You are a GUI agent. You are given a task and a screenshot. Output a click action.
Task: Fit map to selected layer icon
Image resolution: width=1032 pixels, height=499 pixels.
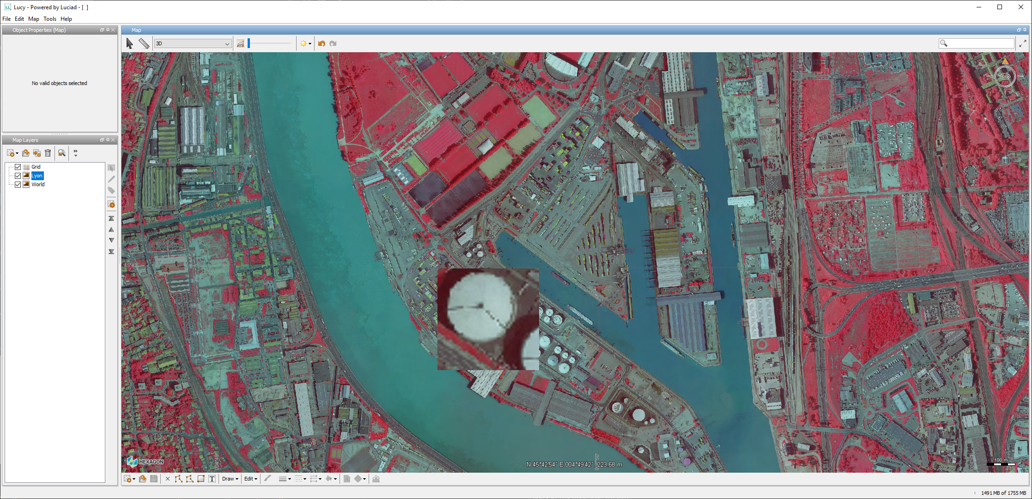pyautogui.click(x=62, y=153)
